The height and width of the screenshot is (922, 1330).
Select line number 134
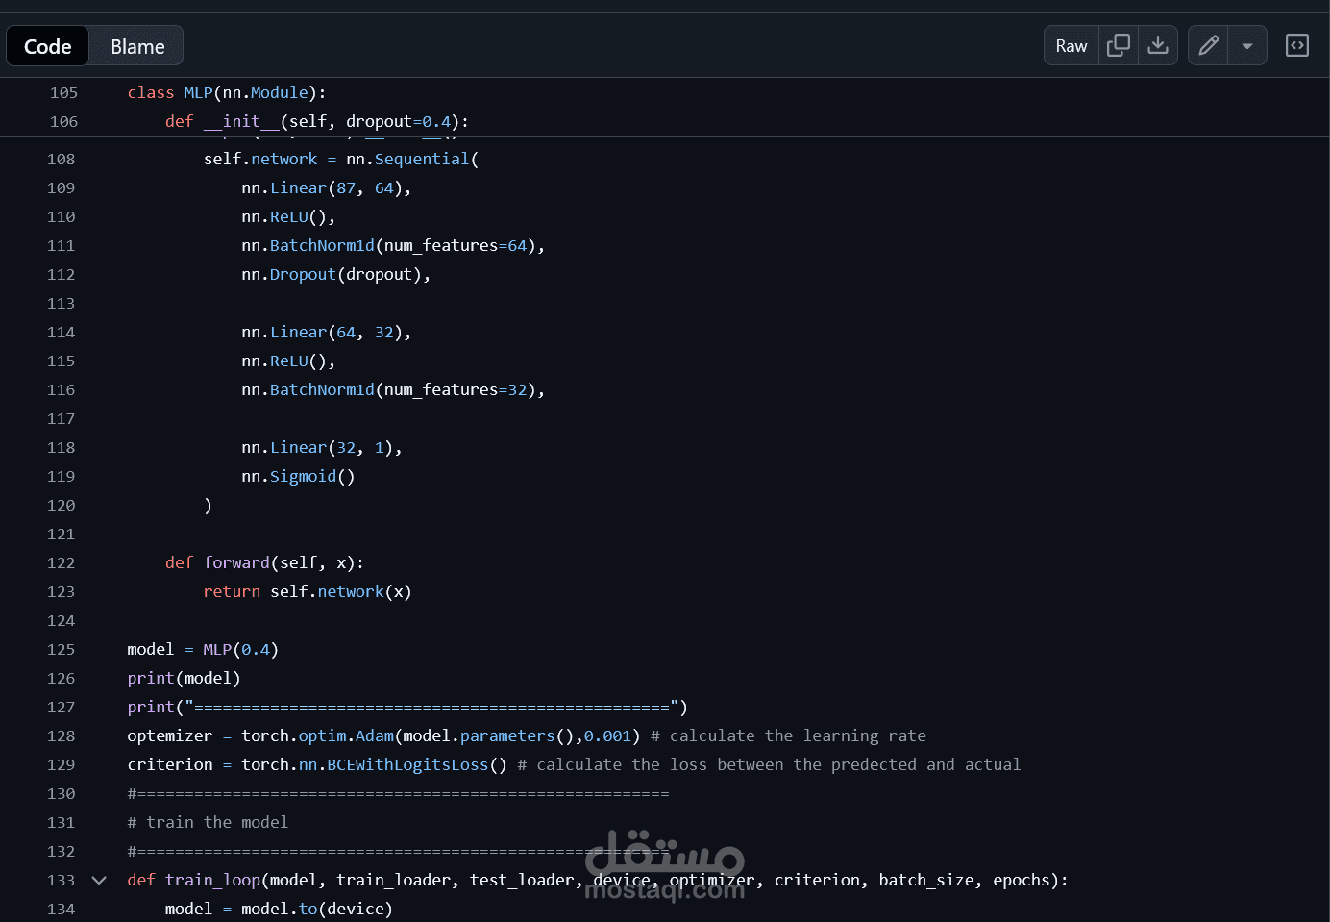coord(61,909)
